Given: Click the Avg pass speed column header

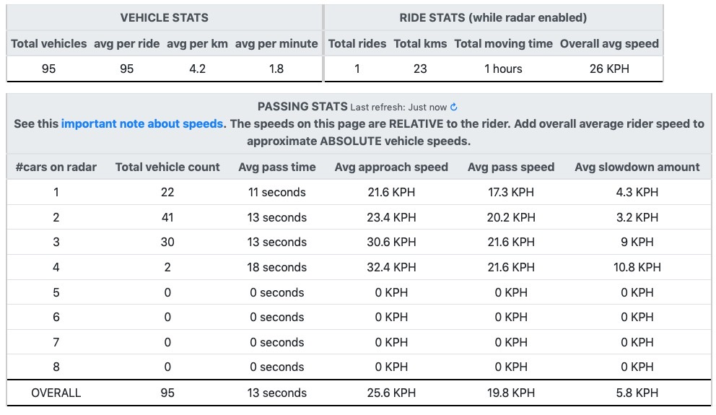Looking at the screenshot, I should coord(511,167).
